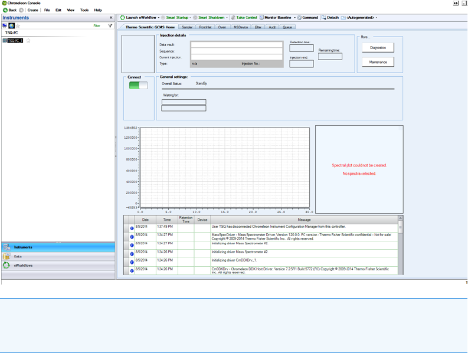
Task: Toggle the instrument Connect switch
Action: [138, 86]
